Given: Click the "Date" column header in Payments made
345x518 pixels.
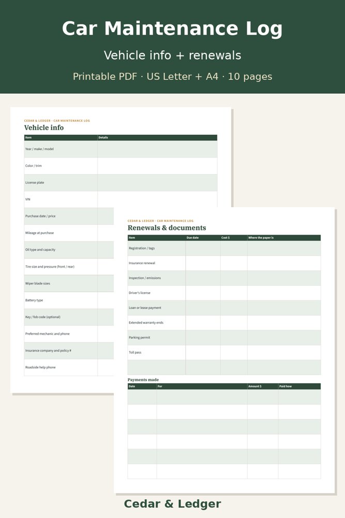Looking at the screenshot, I should pyautogui.click(x=131, y=386).
